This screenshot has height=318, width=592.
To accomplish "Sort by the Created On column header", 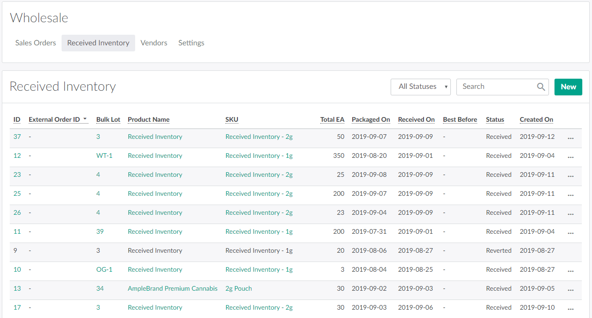I will click(x=536, y=119).
